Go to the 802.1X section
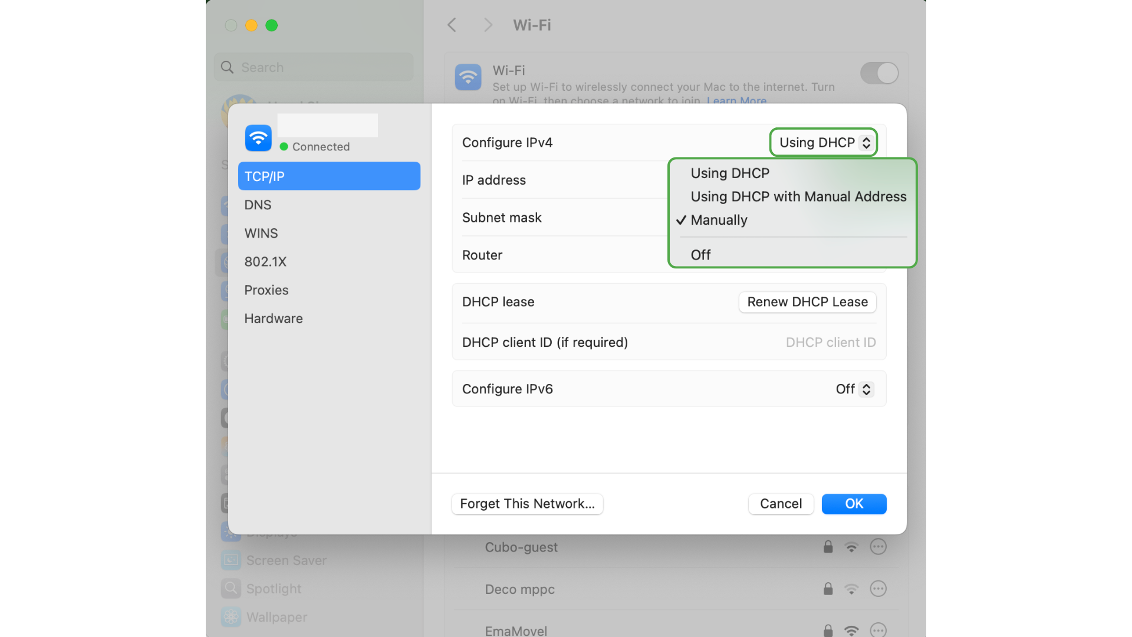 point(329,261)
